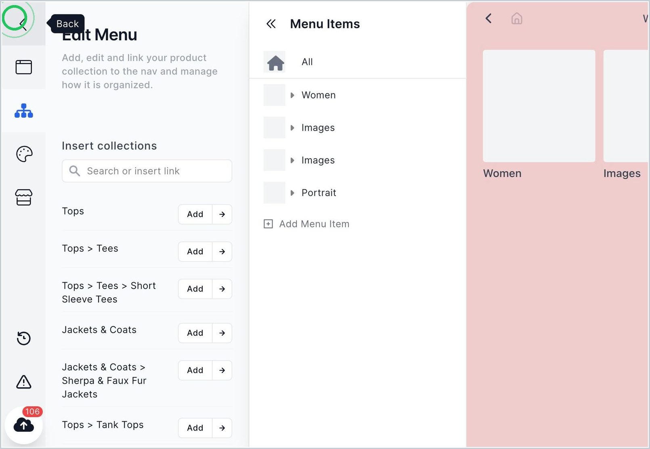Screen dimensions: 650x449
Task: Expand the first Images menu item
Action: pyautogui.click(x=292, y=128)
